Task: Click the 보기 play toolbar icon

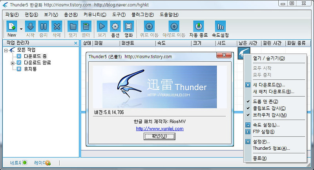Action: pyautogui.click(x=102, y=27)
